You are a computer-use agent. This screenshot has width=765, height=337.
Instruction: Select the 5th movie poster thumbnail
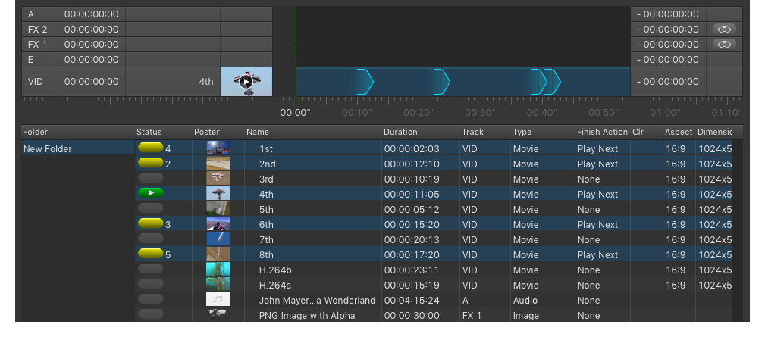coord(218,208)
